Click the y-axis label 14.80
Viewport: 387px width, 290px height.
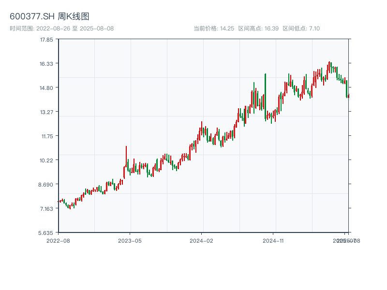(46, 88)
